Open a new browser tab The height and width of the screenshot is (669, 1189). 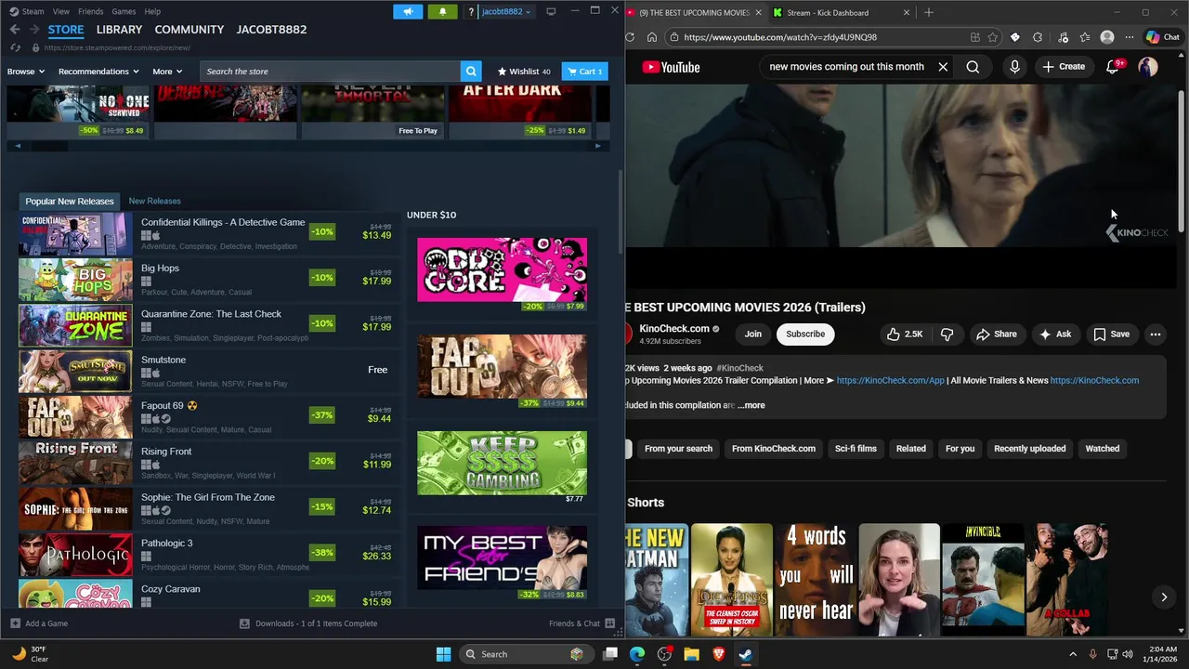point(929,12)
